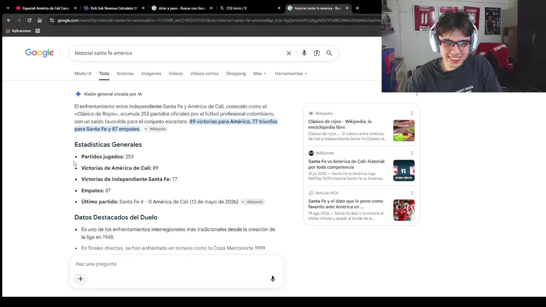Focus the browser address bar
Screen dimensions: 546x307
[219, 20]
